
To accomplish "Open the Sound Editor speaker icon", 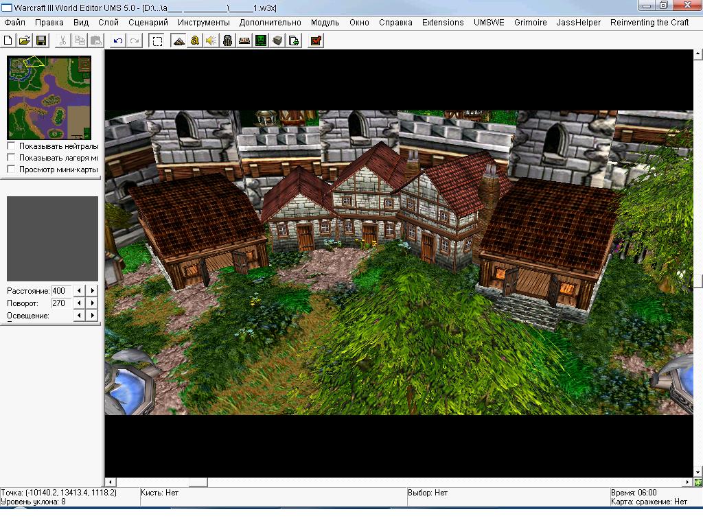I will 211,40.
